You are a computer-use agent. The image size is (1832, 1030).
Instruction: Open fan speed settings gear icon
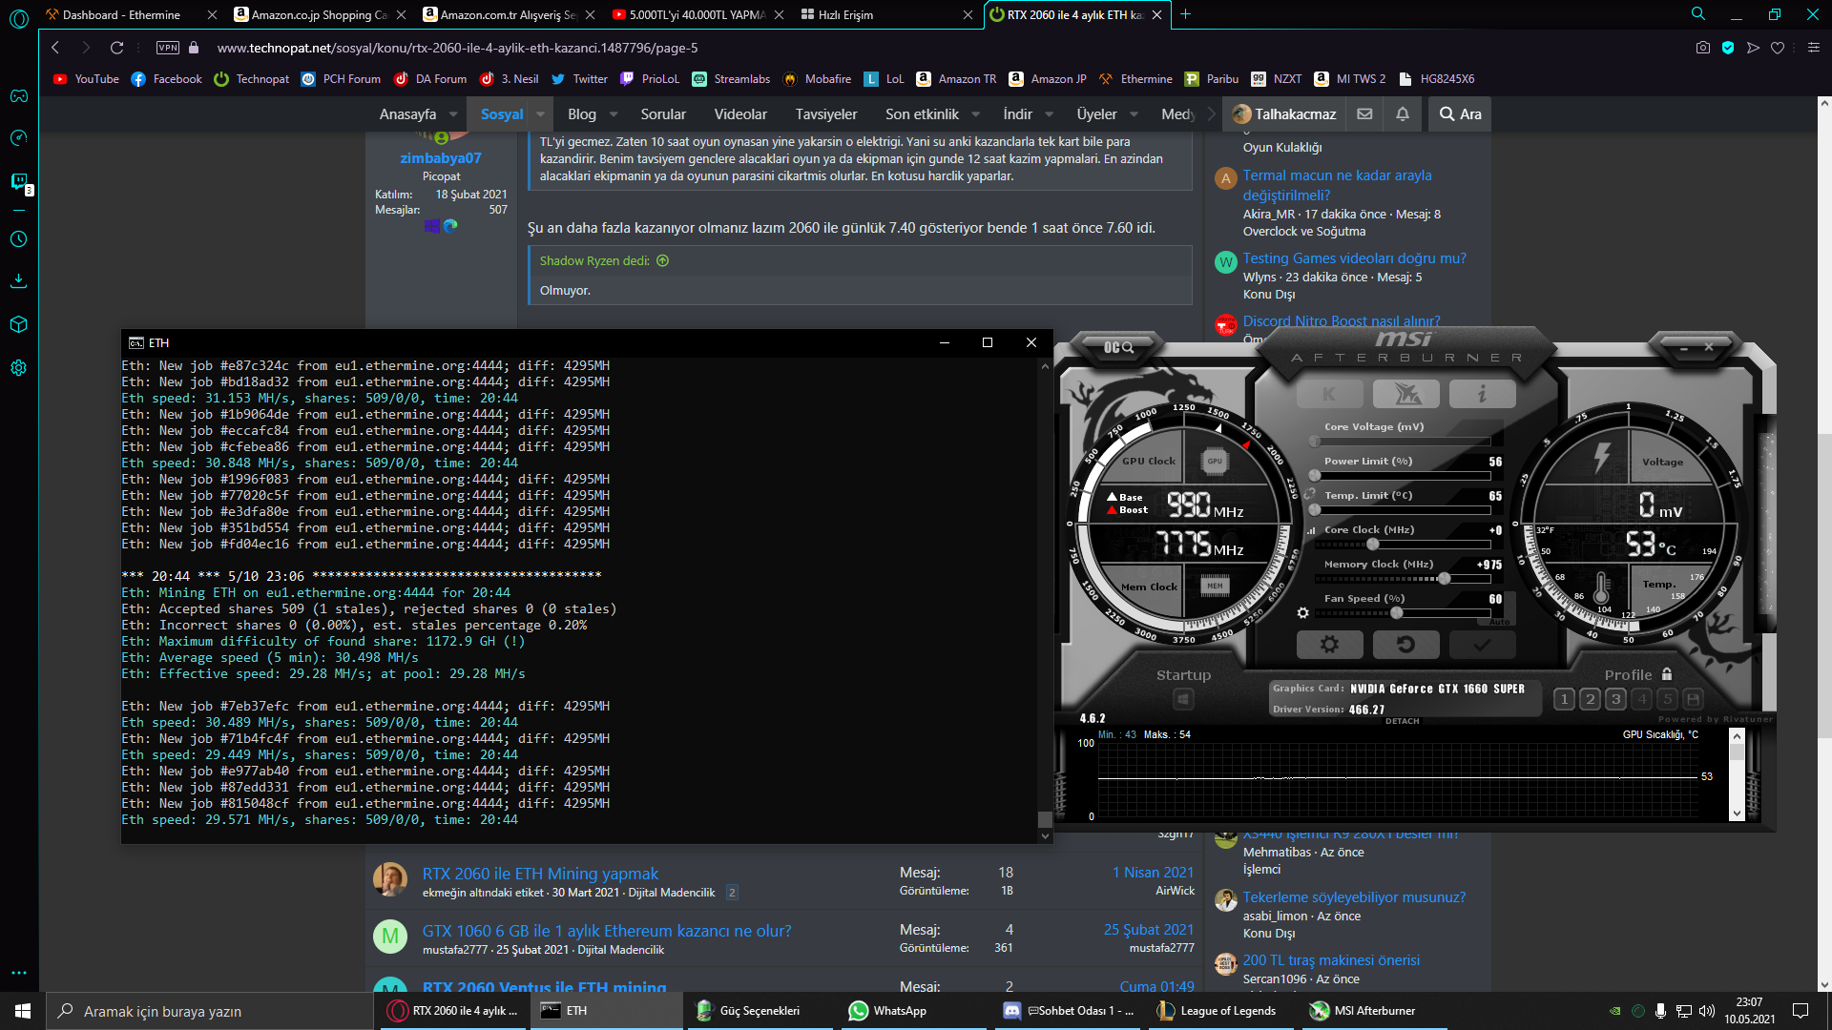pos(1302,613)
